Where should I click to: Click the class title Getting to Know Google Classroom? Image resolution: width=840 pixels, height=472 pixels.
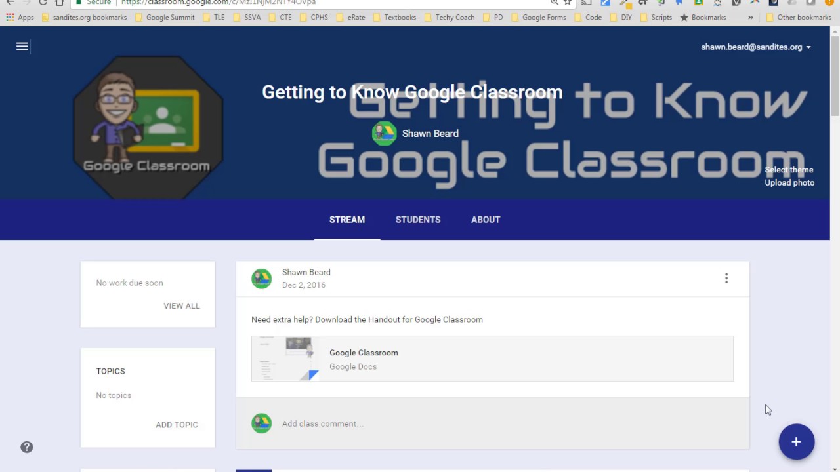[412, 92]
